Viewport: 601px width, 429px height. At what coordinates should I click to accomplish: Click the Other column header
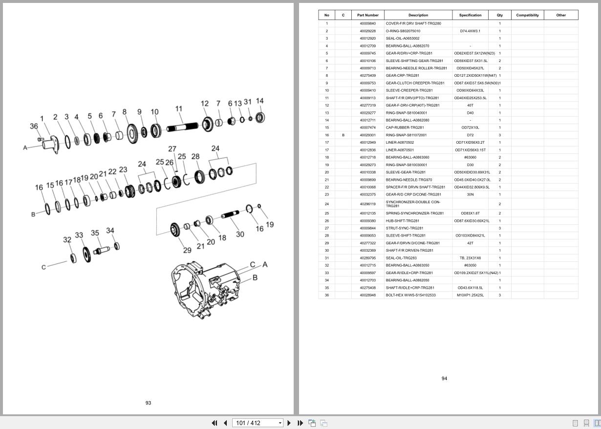[x=561, y=15]
